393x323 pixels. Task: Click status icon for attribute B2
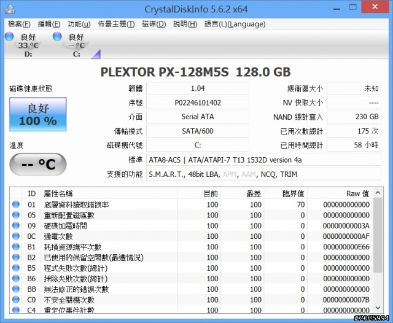(16, 257)
